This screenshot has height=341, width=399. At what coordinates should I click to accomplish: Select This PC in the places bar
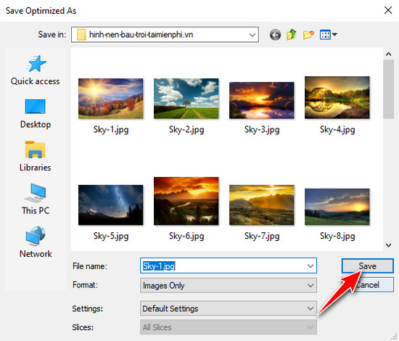[x=36, y=200]
